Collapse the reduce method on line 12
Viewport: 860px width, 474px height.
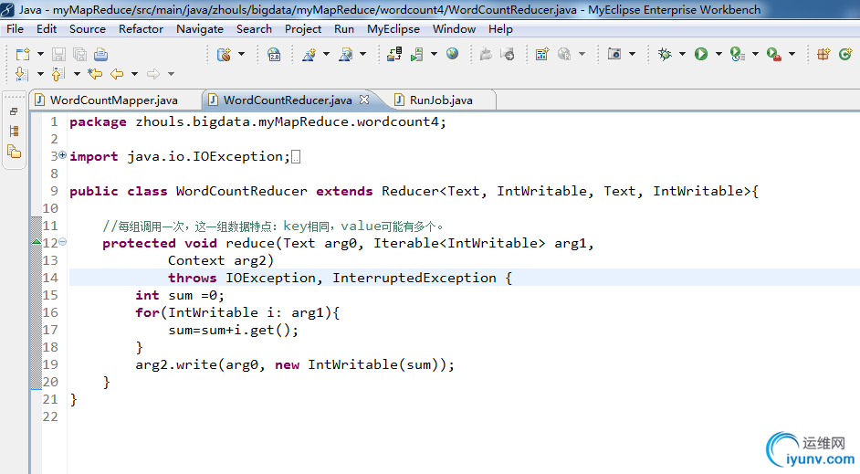pos(62,242)
